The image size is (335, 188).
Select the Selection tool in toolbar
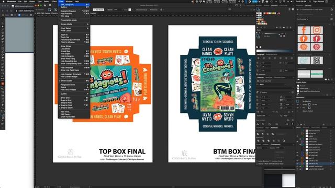3,27
